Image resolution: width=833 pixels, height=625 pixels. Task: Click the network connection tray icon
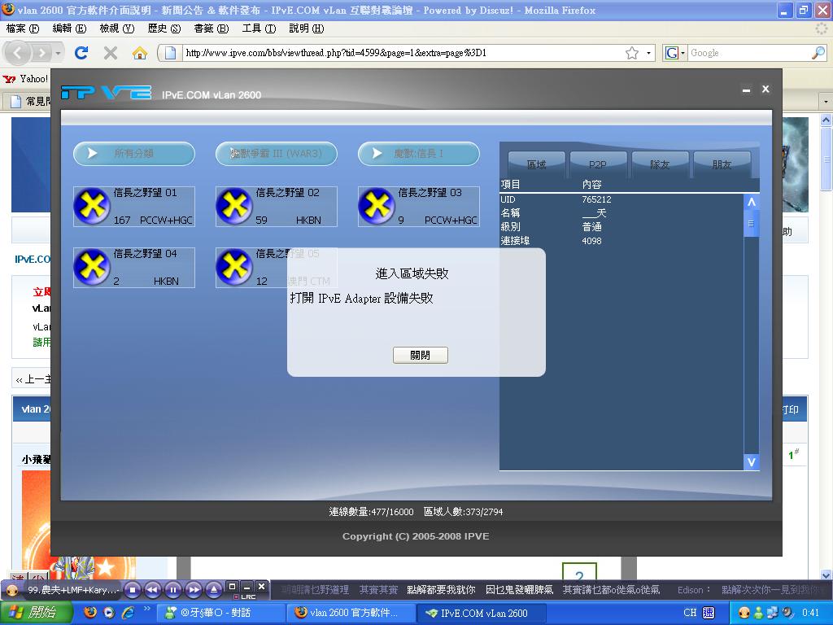point(773,613)
